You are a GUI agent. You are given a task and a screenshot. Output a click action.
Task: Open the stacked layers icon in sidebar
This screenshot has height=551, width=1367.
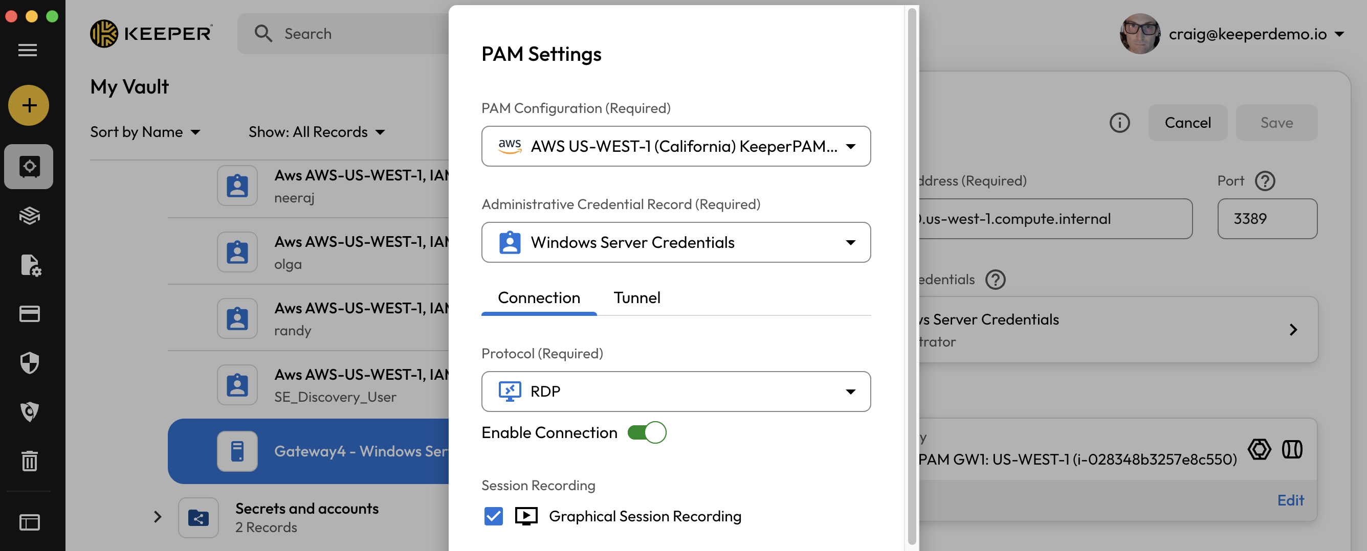tap(29, 216)
